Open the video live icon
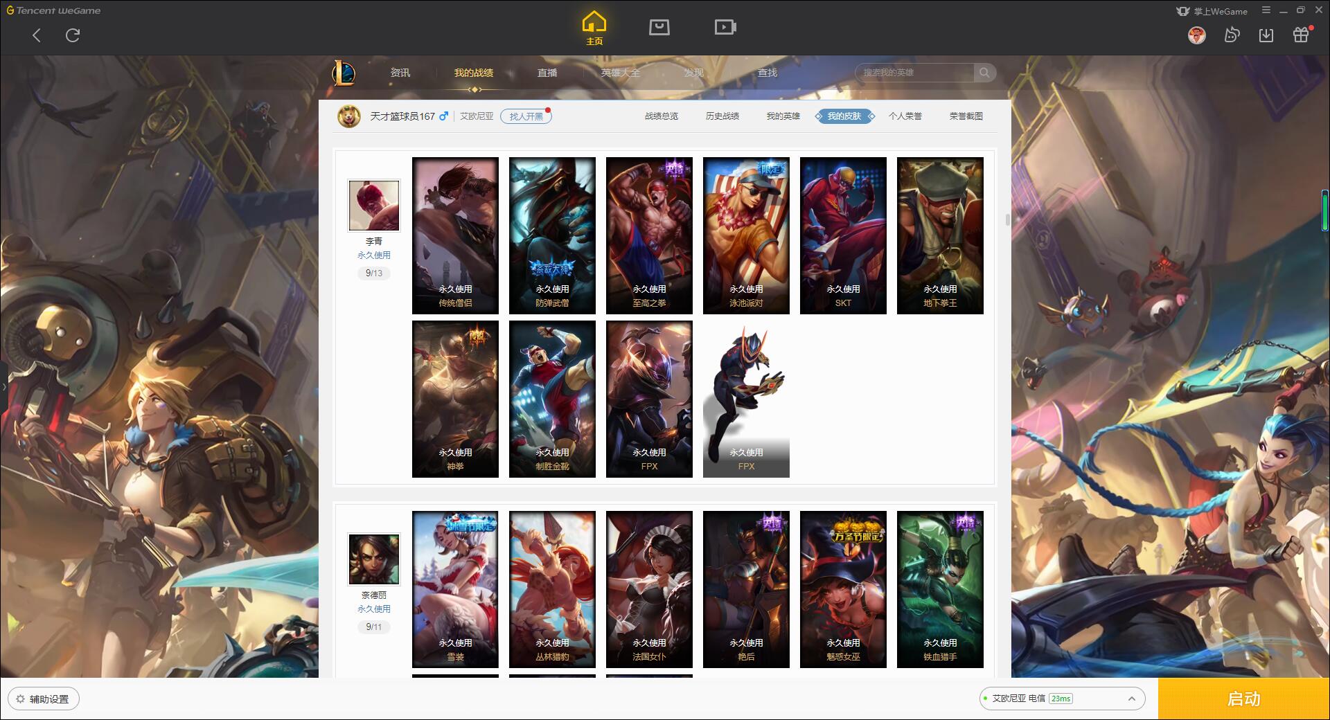1330x720 pixels. point(725,27)
